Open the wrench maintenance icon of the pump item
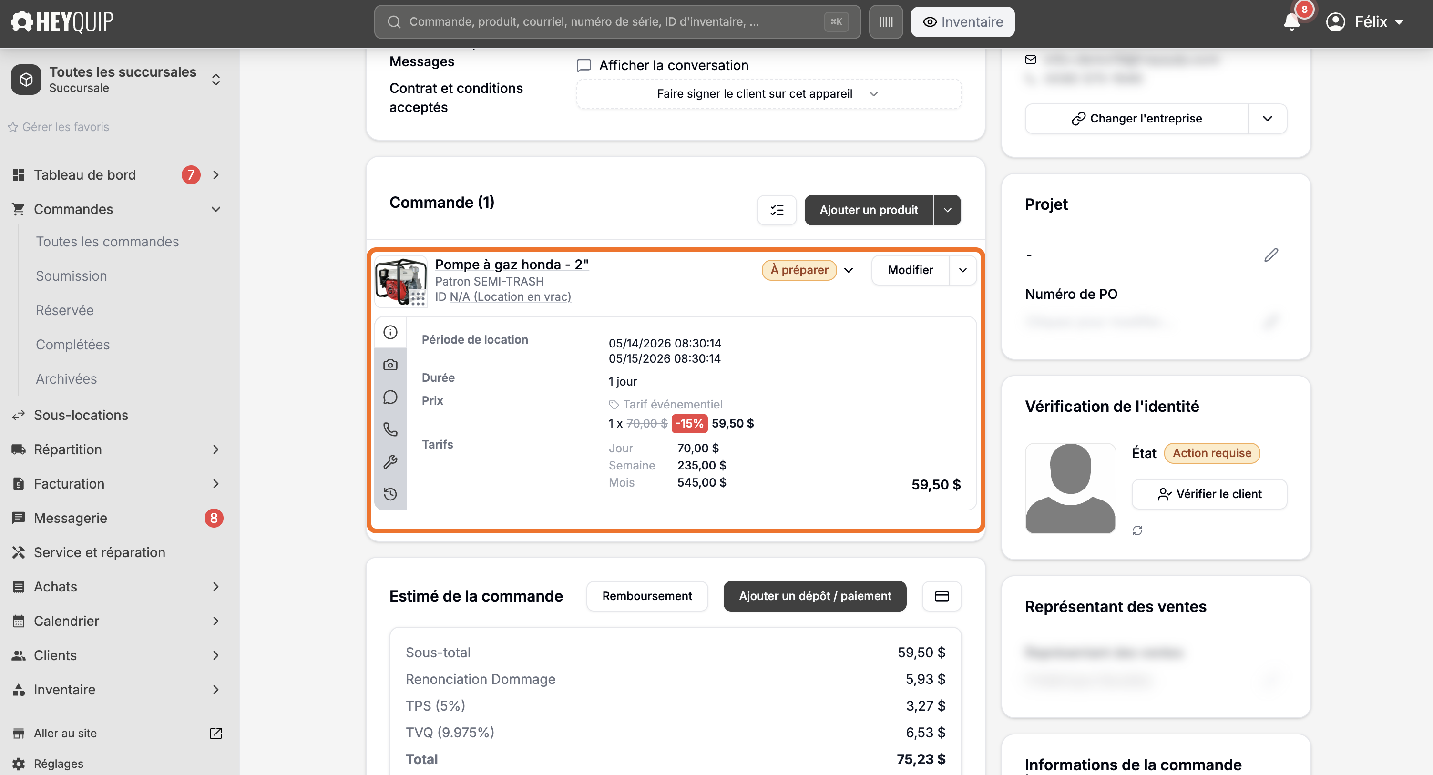 point(390,461)
